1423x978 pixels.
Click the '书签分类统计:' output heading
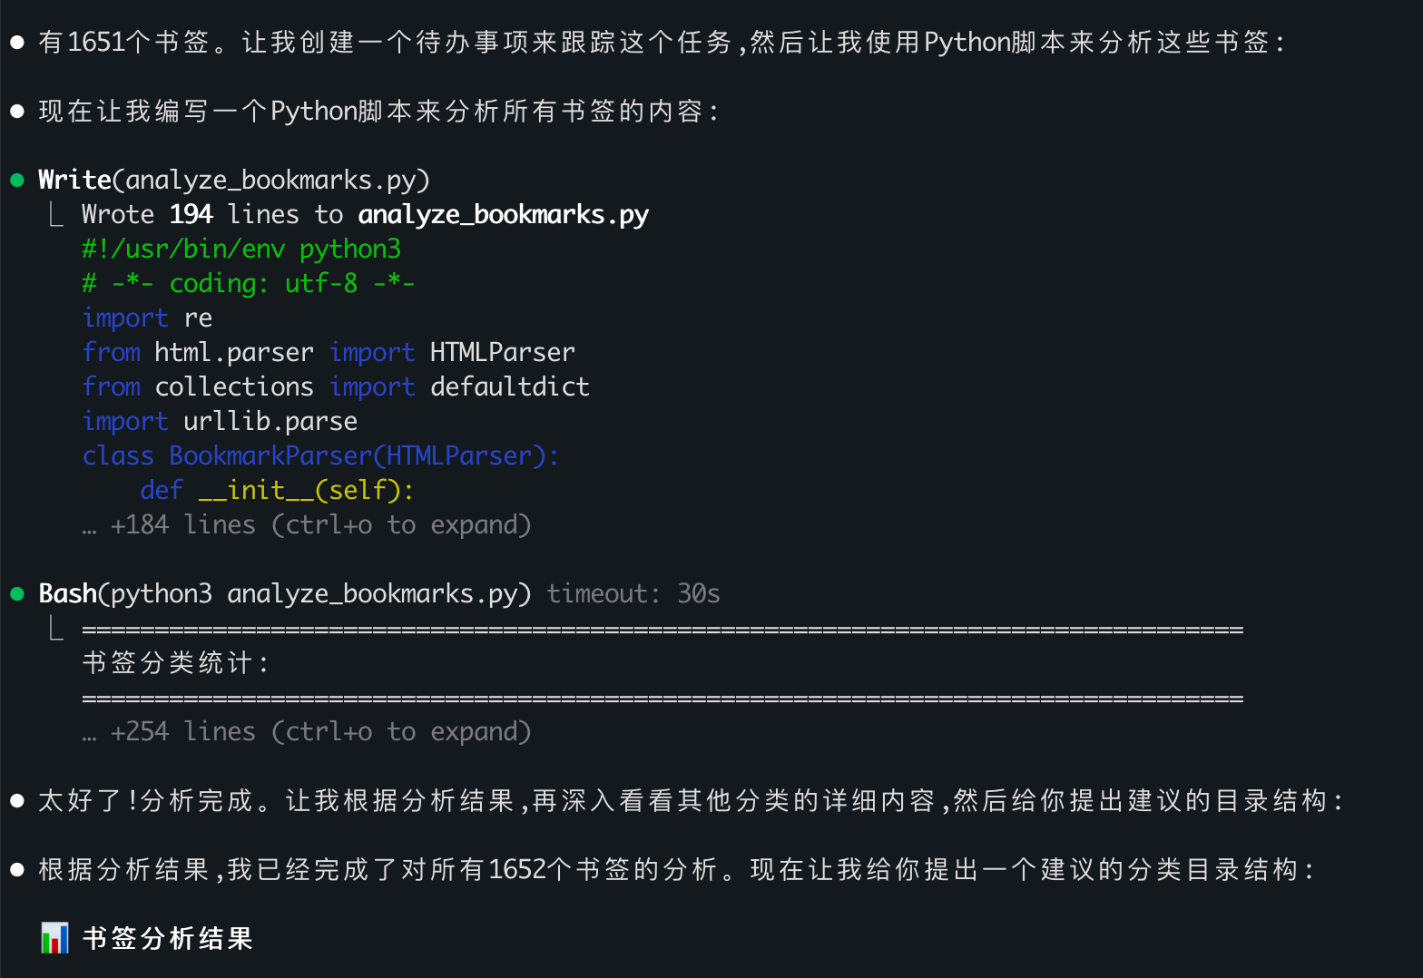(x=176, y=663)
